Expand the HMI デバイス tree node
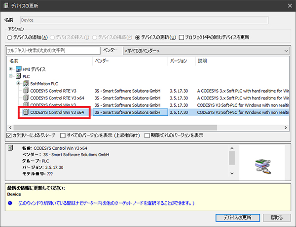Viewport: 296px width, 227px height. pyautogui.click(x=11, y=69)
